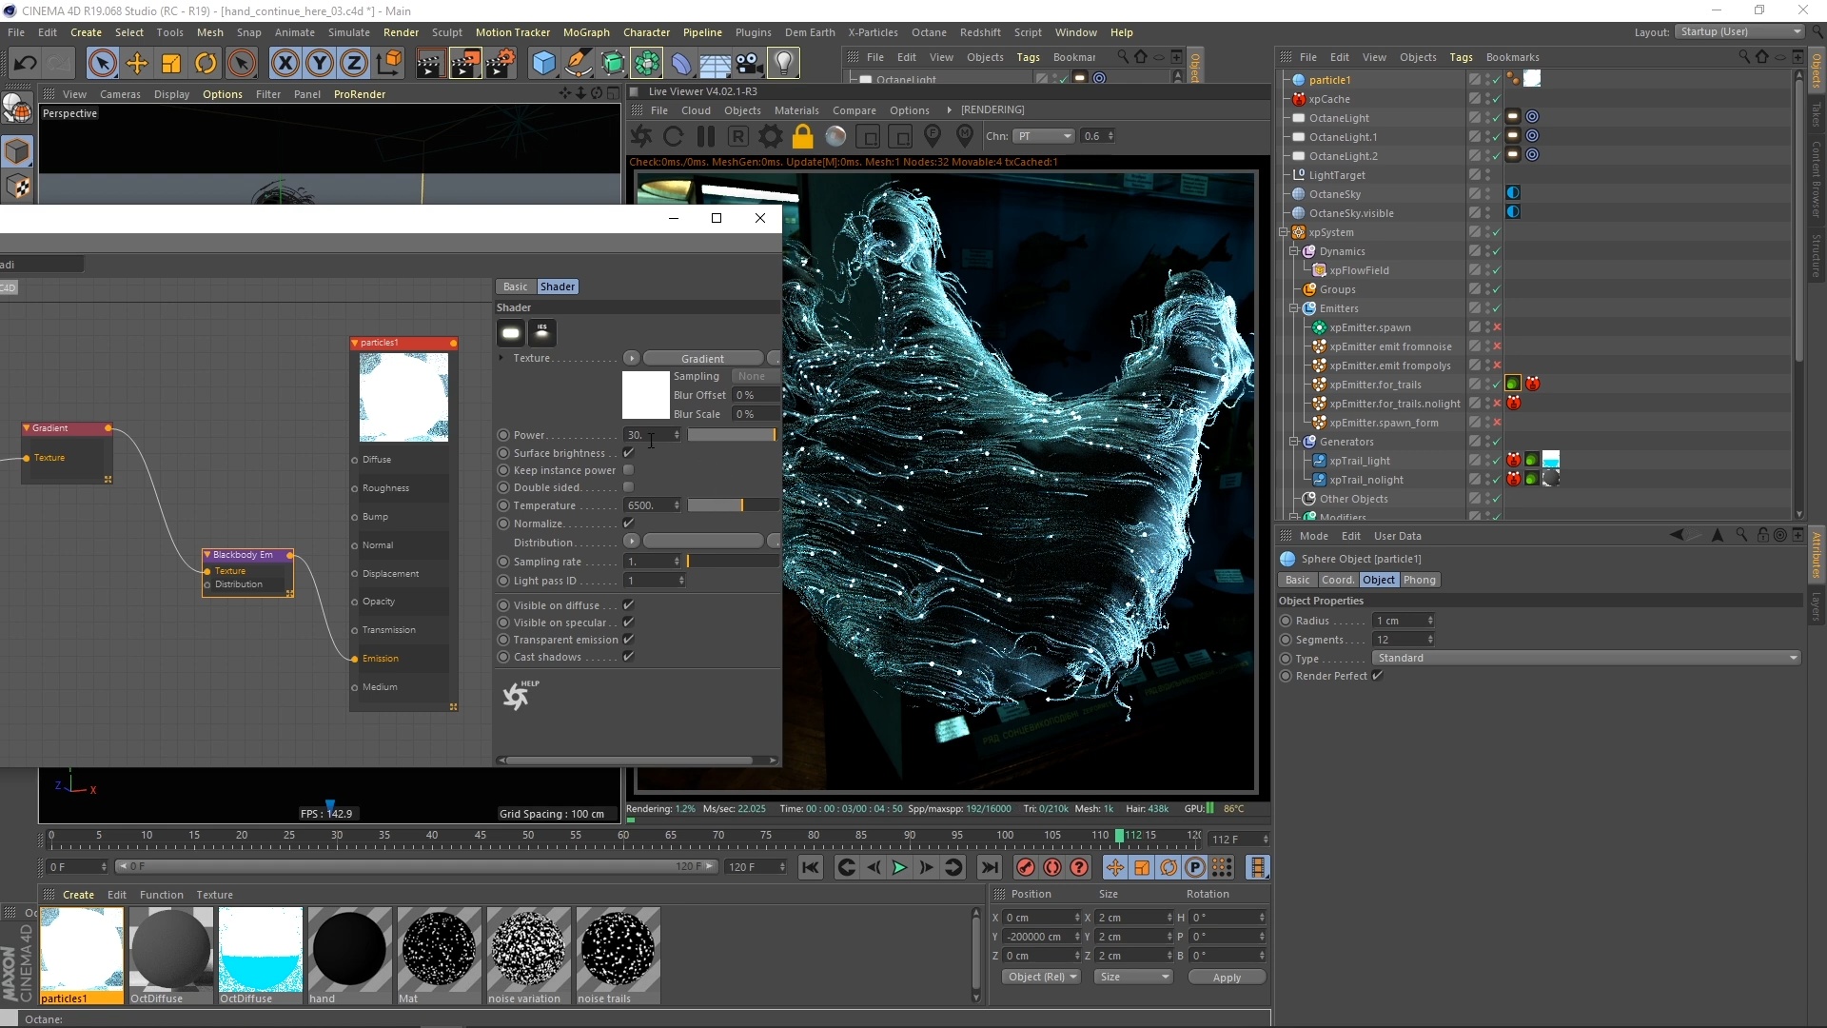Click the Apply button in coordinates panel

1226,978
